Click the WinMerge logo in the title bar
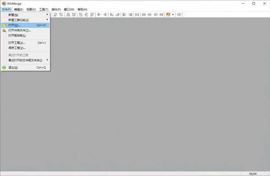The image size is (270, 176). [x=4, y=4]
